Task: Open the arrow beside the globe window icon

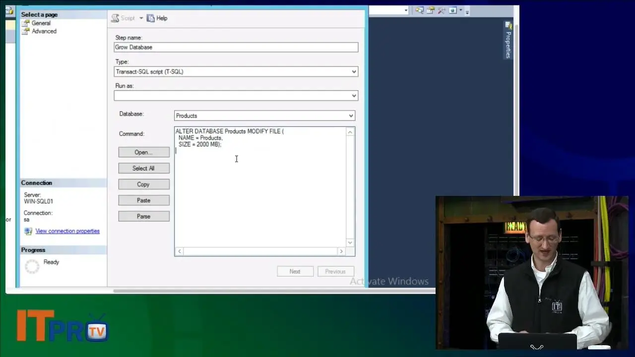Action: (460, 10)
